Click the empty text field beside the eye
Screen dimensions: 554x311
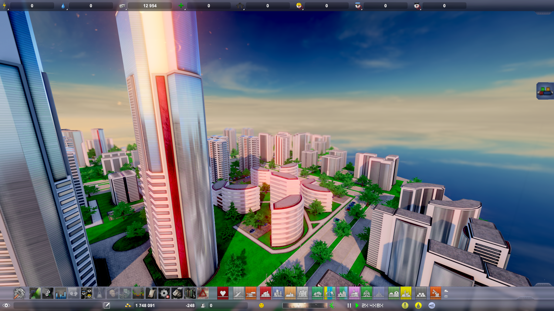pyautogui.click(x=58, y=306)
